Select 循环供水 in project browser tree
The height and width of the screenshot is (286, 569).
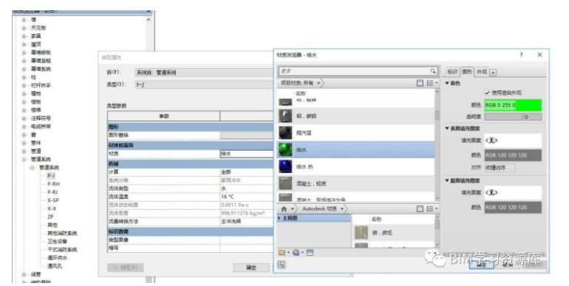click(x=58, y=258)
